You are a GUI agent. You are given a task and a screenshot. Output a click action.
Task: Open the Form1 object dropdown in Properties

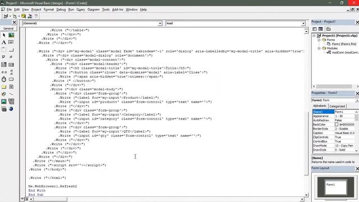point(357,100)
